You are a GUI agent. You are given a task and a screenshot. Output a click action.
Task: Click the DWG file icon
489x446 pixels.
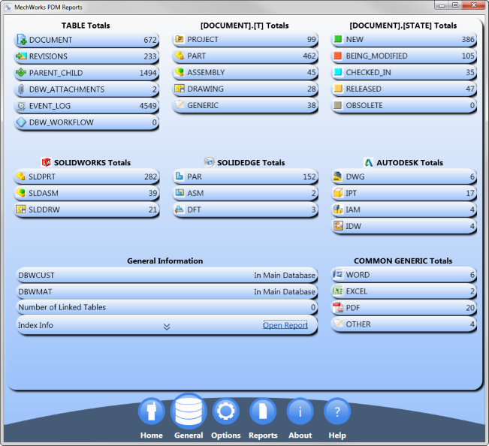pos(338,176)
